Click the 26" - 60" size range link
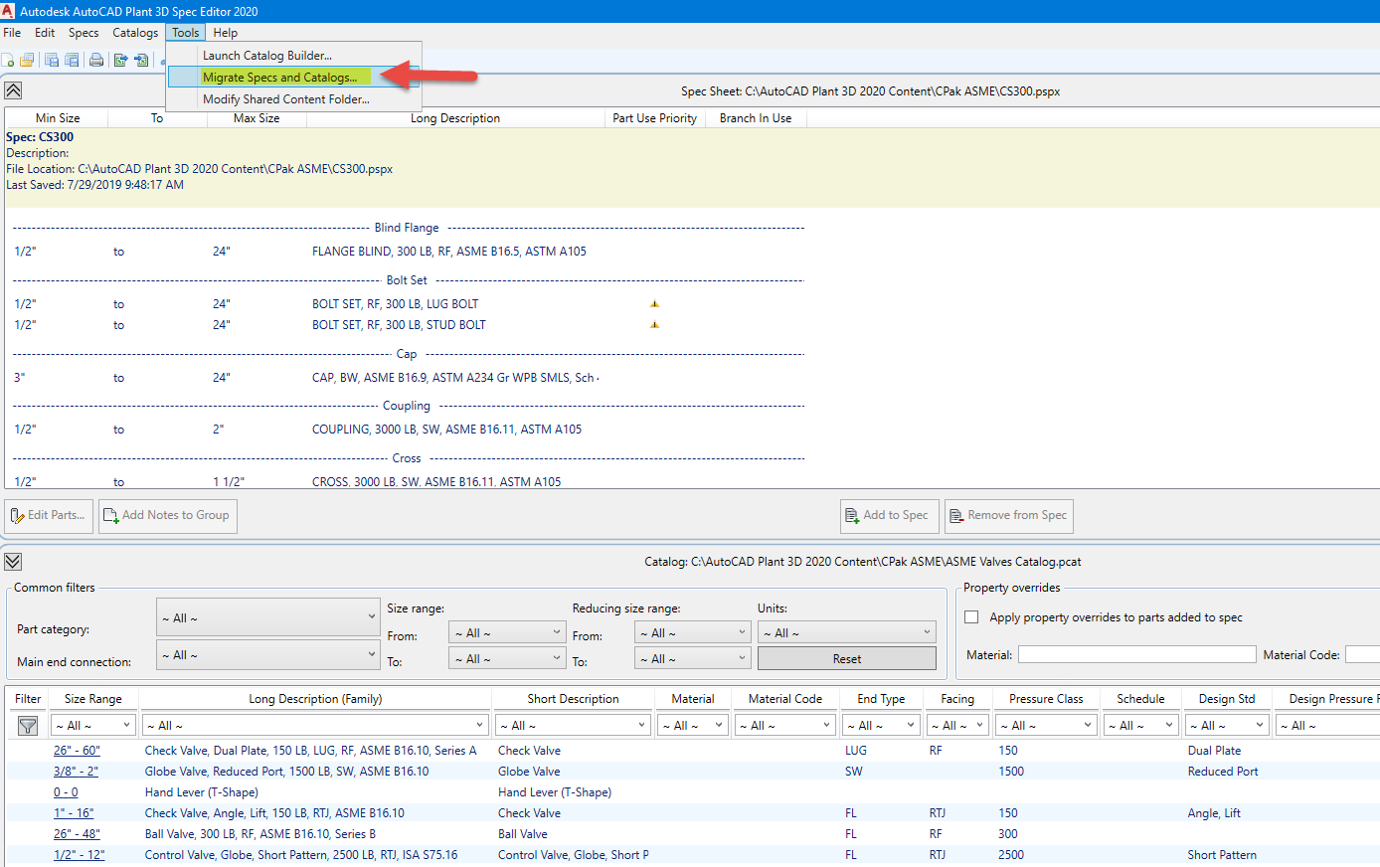The height and width of the screenshot is (867, 1380). coord(77,751)
